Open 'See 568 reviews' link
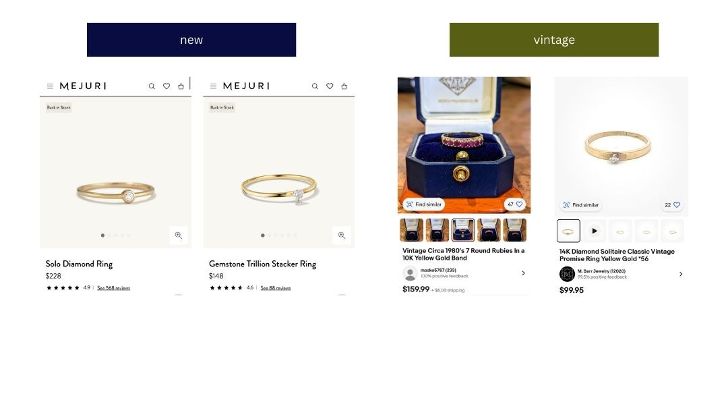 pyautogui.click(x=113, y=288)
